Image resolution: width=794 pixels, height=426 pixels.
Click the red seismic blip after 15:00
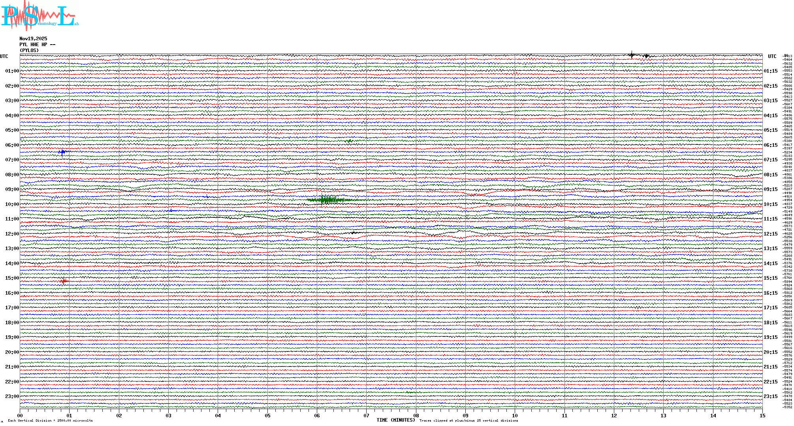pyautogui.click(x=64, y=281)
